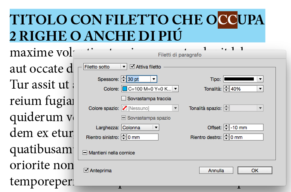Edit the Spessore 30 pt field
291x192 pixels.
[x=138, y=79]
